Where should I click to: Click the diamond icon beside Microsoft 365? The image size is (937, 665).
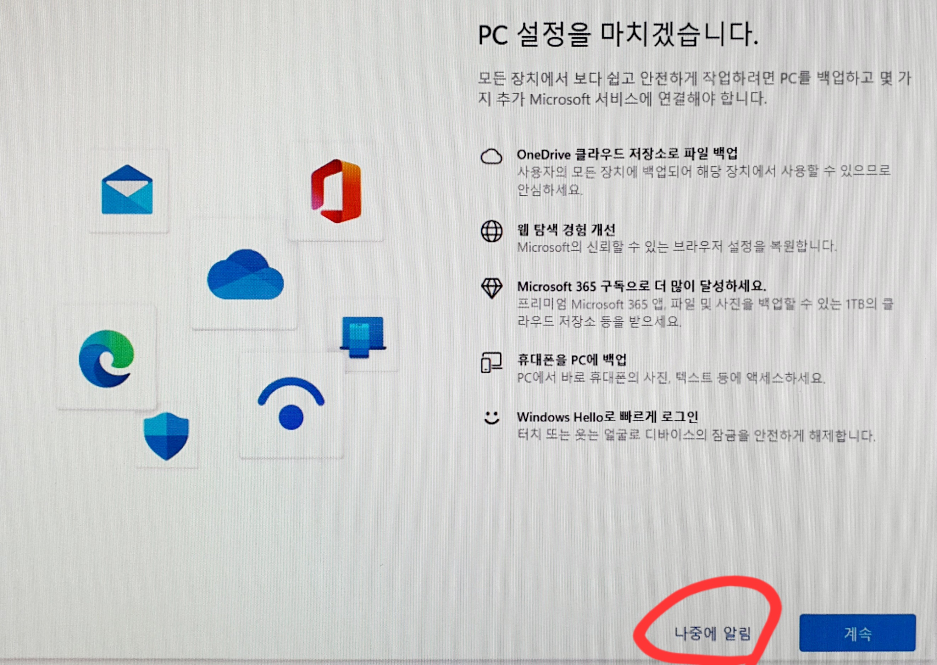[x=491, y=289]
